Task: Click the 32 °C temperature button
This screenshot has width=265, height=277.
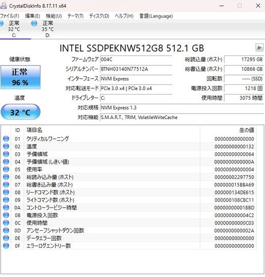Action: pos(20,112)
